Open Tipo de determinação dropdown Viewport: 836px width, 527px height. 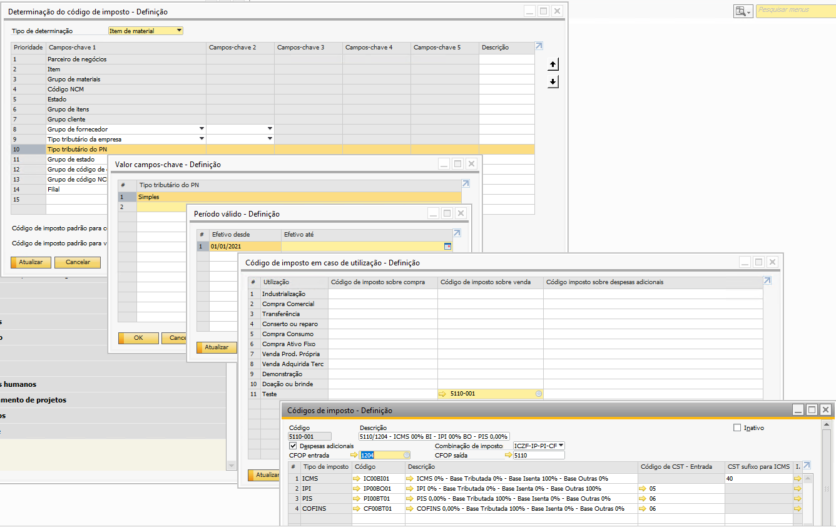(179, 31)
